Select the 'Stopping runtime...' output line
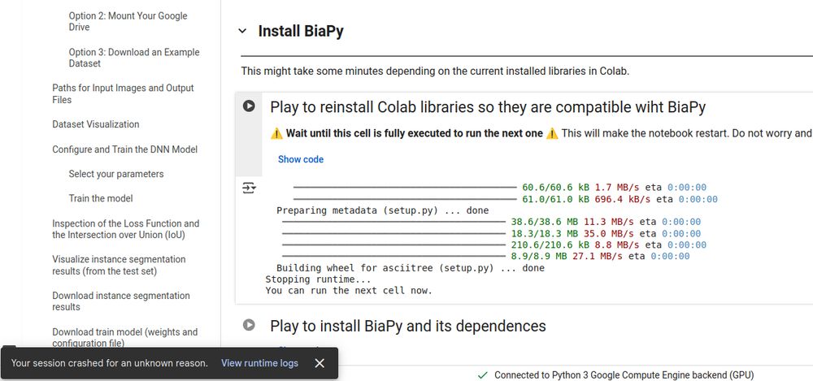 tap(318, 279)
